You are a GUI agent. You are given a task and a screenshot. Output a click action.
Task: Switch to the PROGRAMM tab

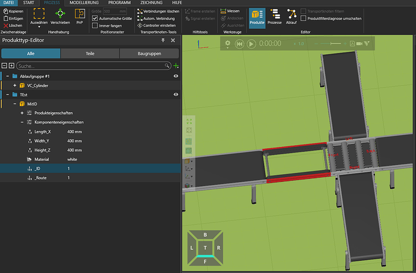pos(119,2)
